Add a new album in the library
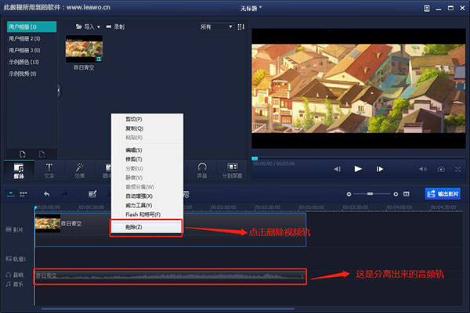 point(23,154)
